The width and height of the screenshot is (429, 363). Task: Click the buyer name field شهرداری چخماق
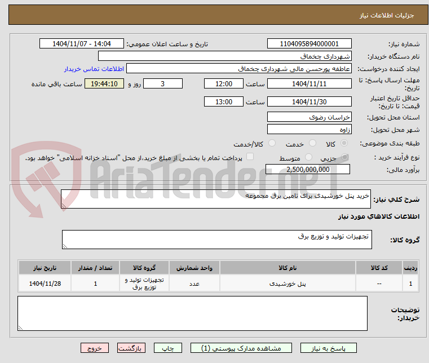coord(224,56)
